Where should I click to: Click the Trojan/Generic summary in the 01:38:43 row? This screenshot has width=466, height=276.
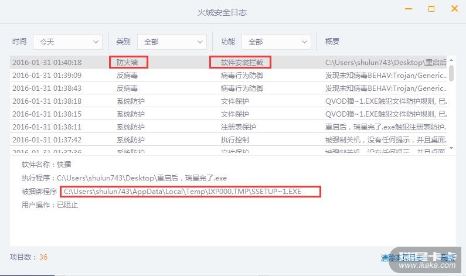(386, 88)
